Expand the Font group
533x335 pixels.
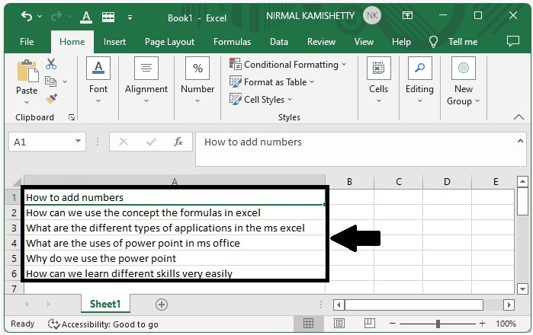point(98,81)
